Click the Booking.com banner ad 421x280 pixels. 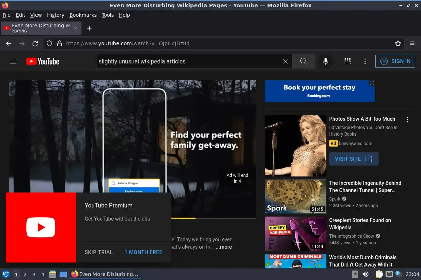tap(319, 91)
